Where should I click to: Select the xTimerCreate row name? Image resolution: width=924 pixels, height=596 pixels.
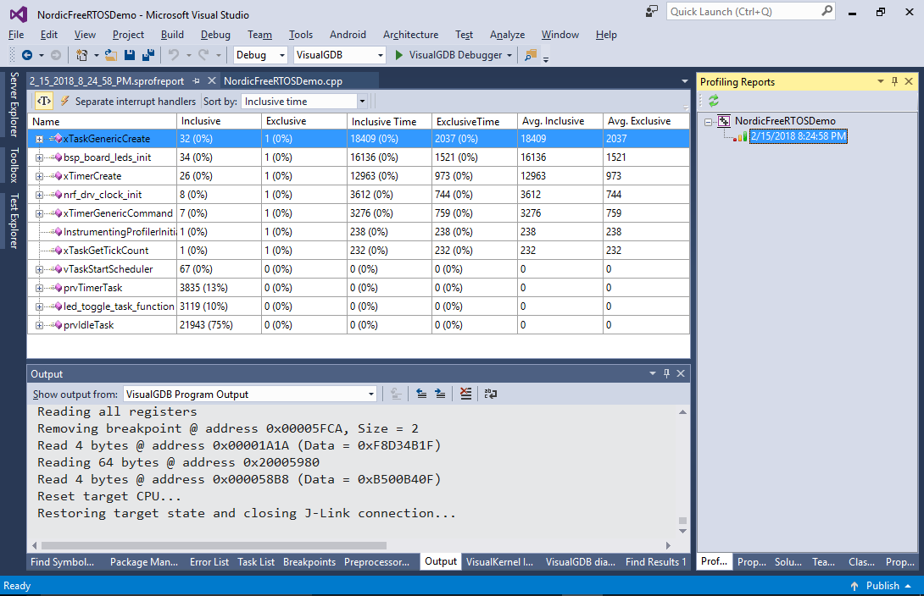(92, 176)
